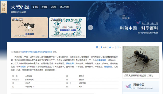Image resolution: width=163 pixels, height=94 pixels.
Task: Open the 科普中国 project link in review note
Action: (x=36, y=52)
